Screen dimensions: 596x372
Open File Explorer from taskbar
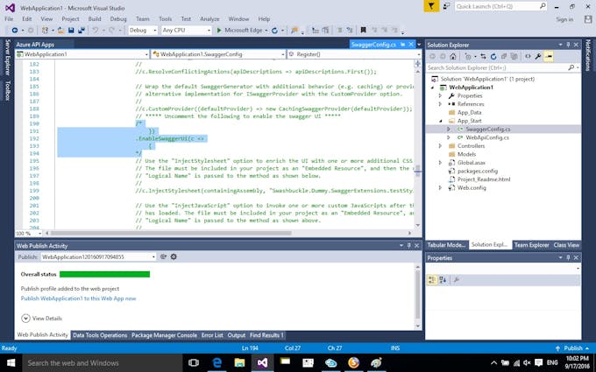tap(239, 363)
